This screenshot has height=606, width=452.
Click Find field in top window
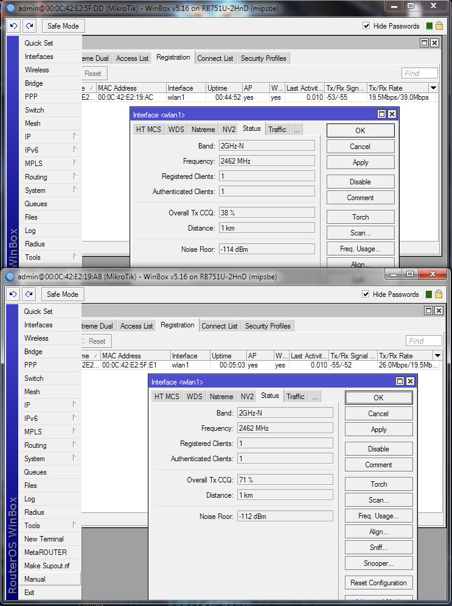[420, 73]
